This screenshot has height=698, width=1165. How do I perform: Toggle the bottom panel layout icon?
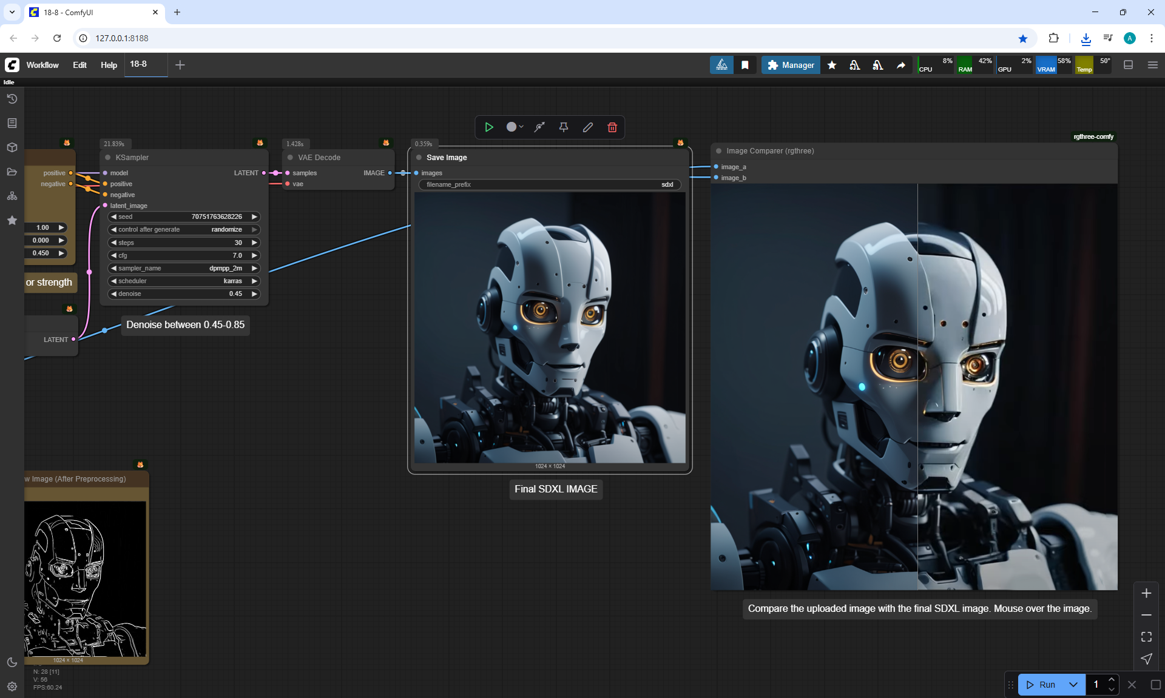1128,65
